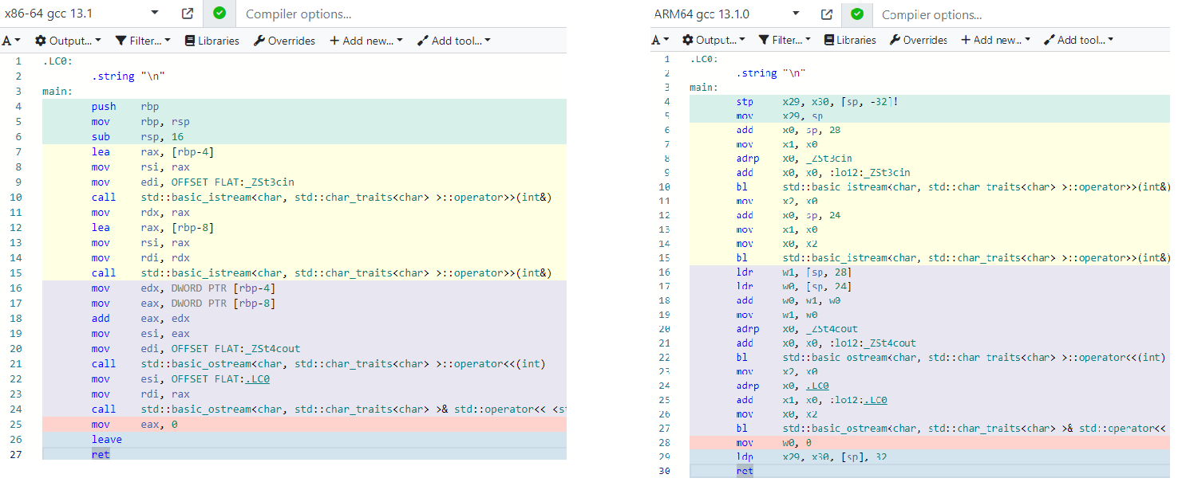Open Add tool menu in x86-64 pane

point(454,40)
